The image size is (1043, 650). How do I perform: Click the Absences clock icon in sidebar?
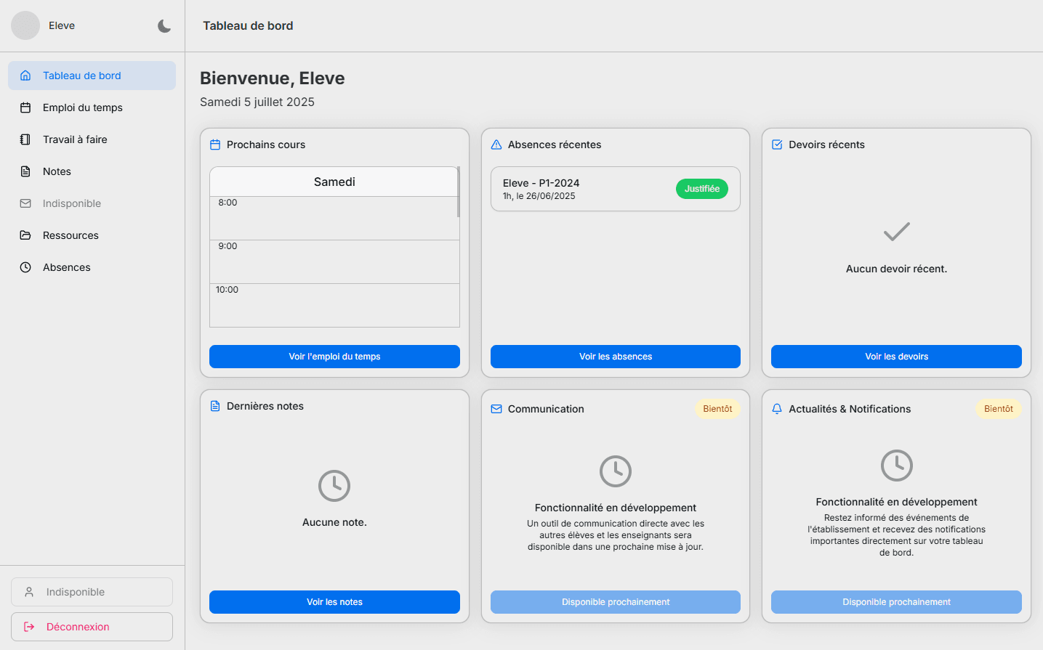(x=25, y=267)
